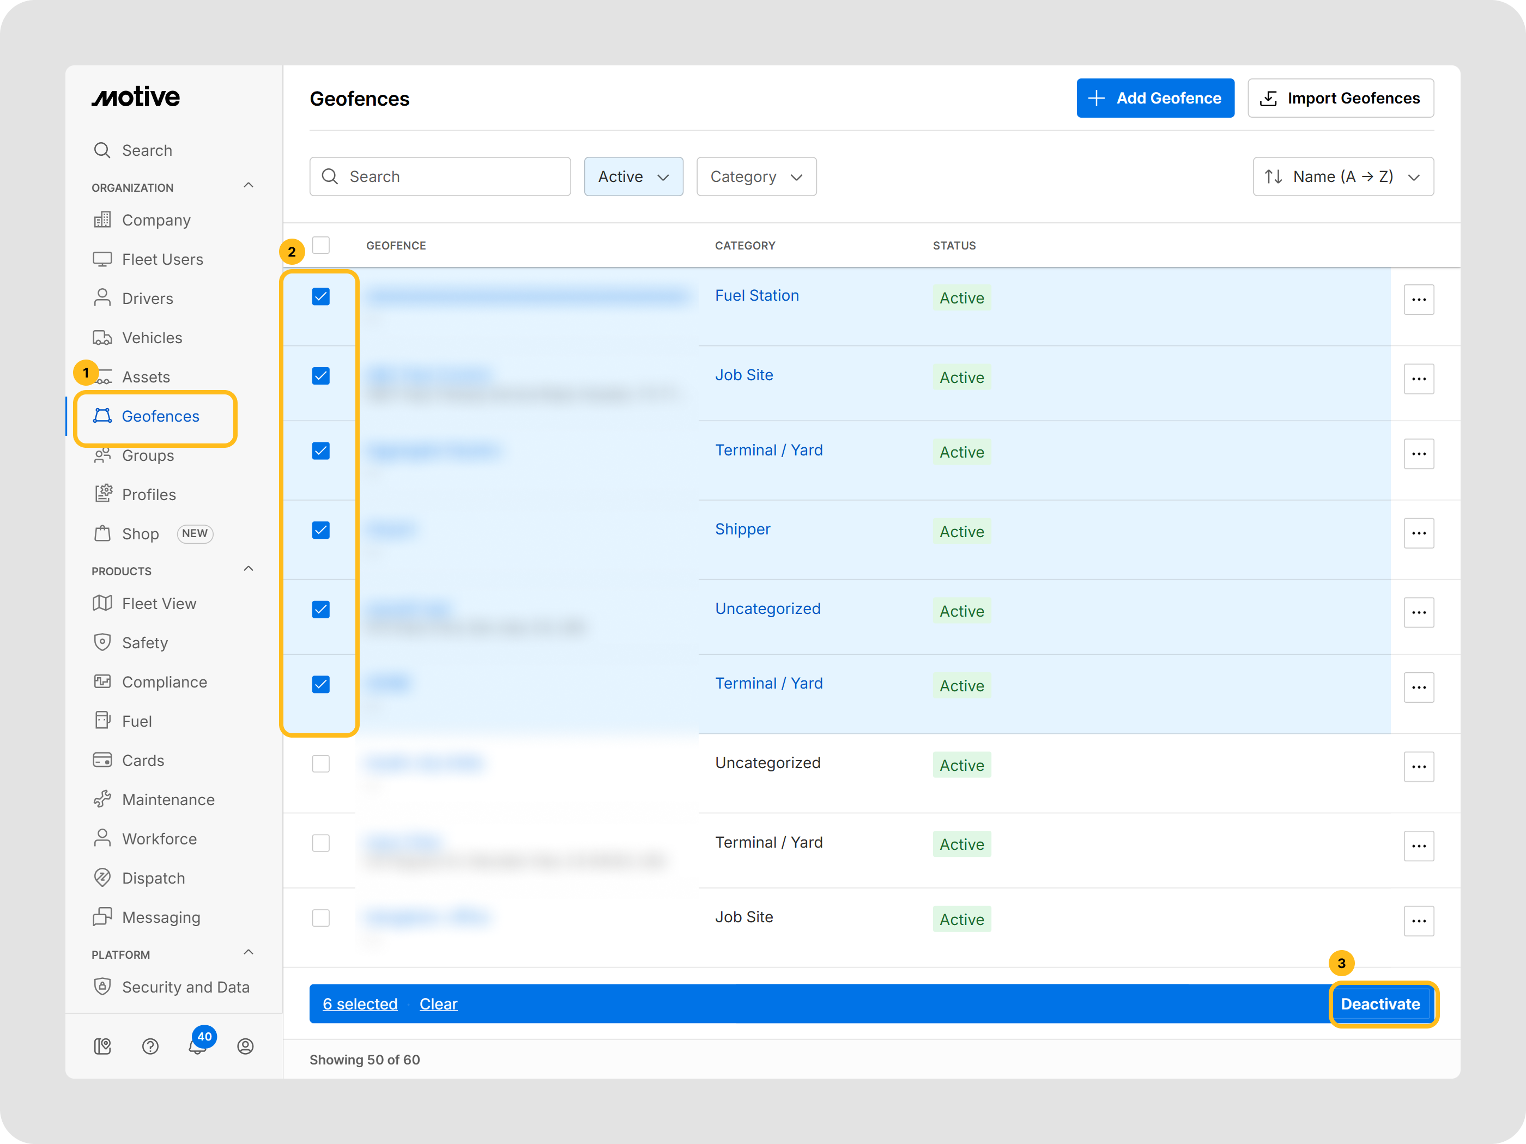Click the Import Geofences download icon
This screenshot has width=1526, height=1144.
(x=1268, y=99)
